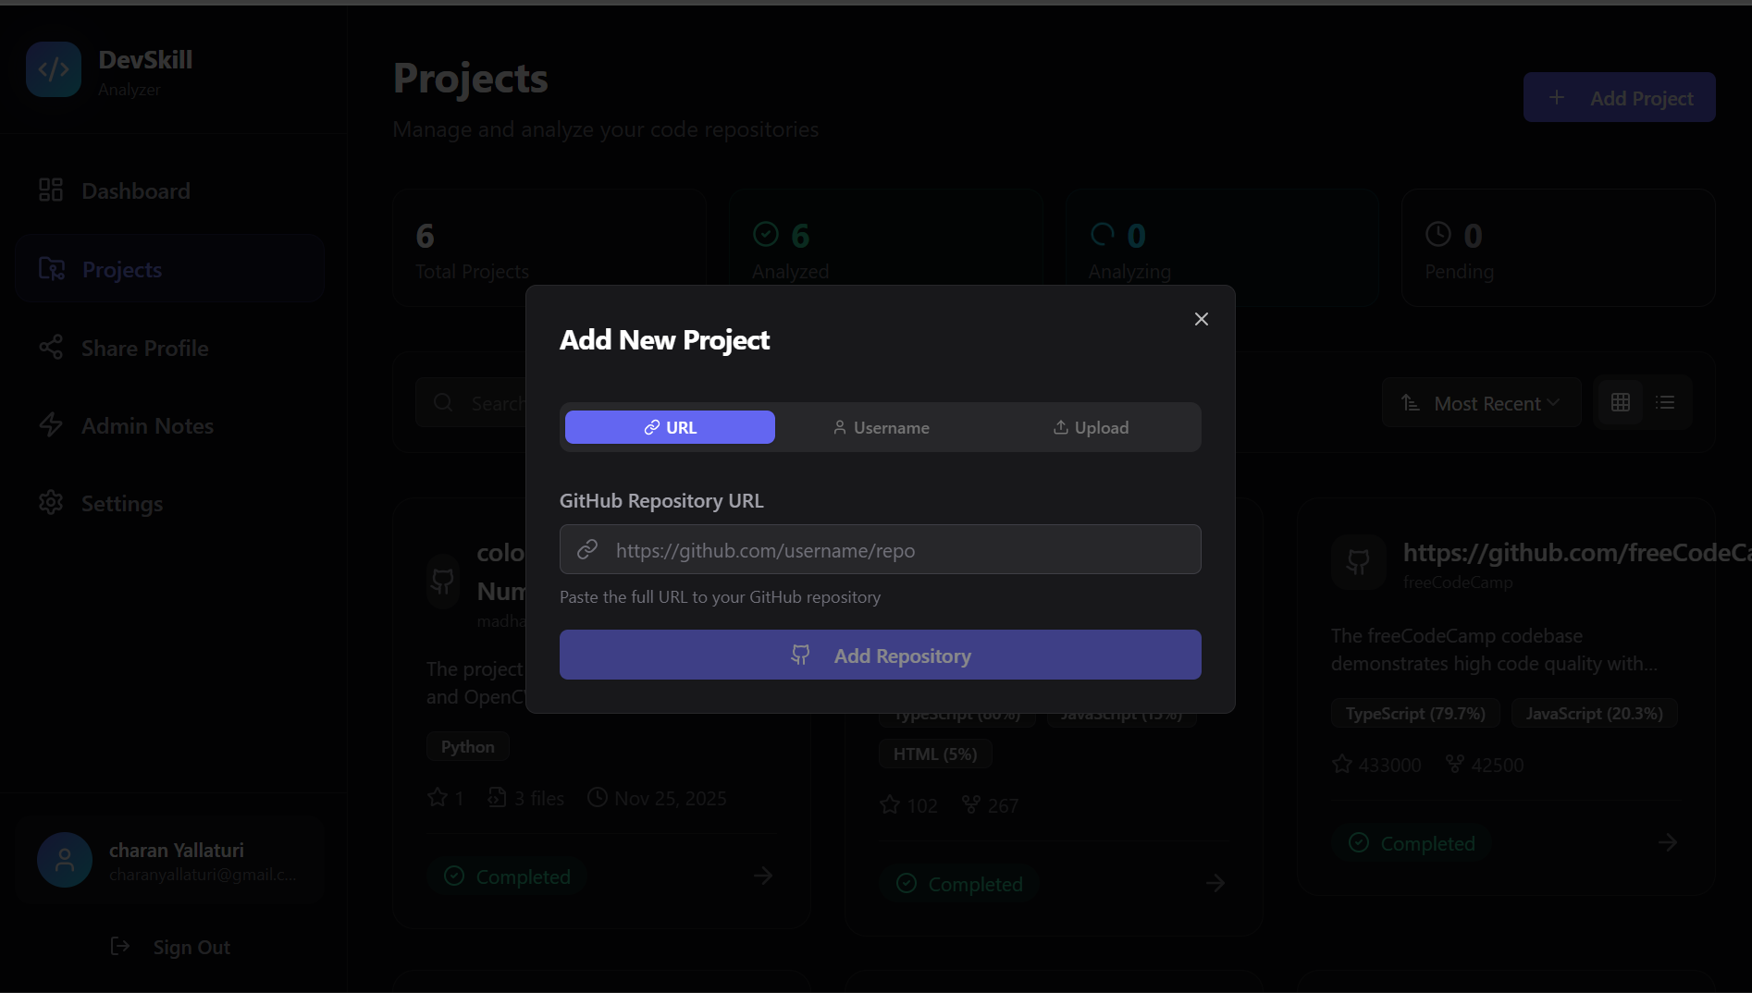Click the Share Profile share icon
This screenshot has width=1752, height=993.
(x=51, y=347)
